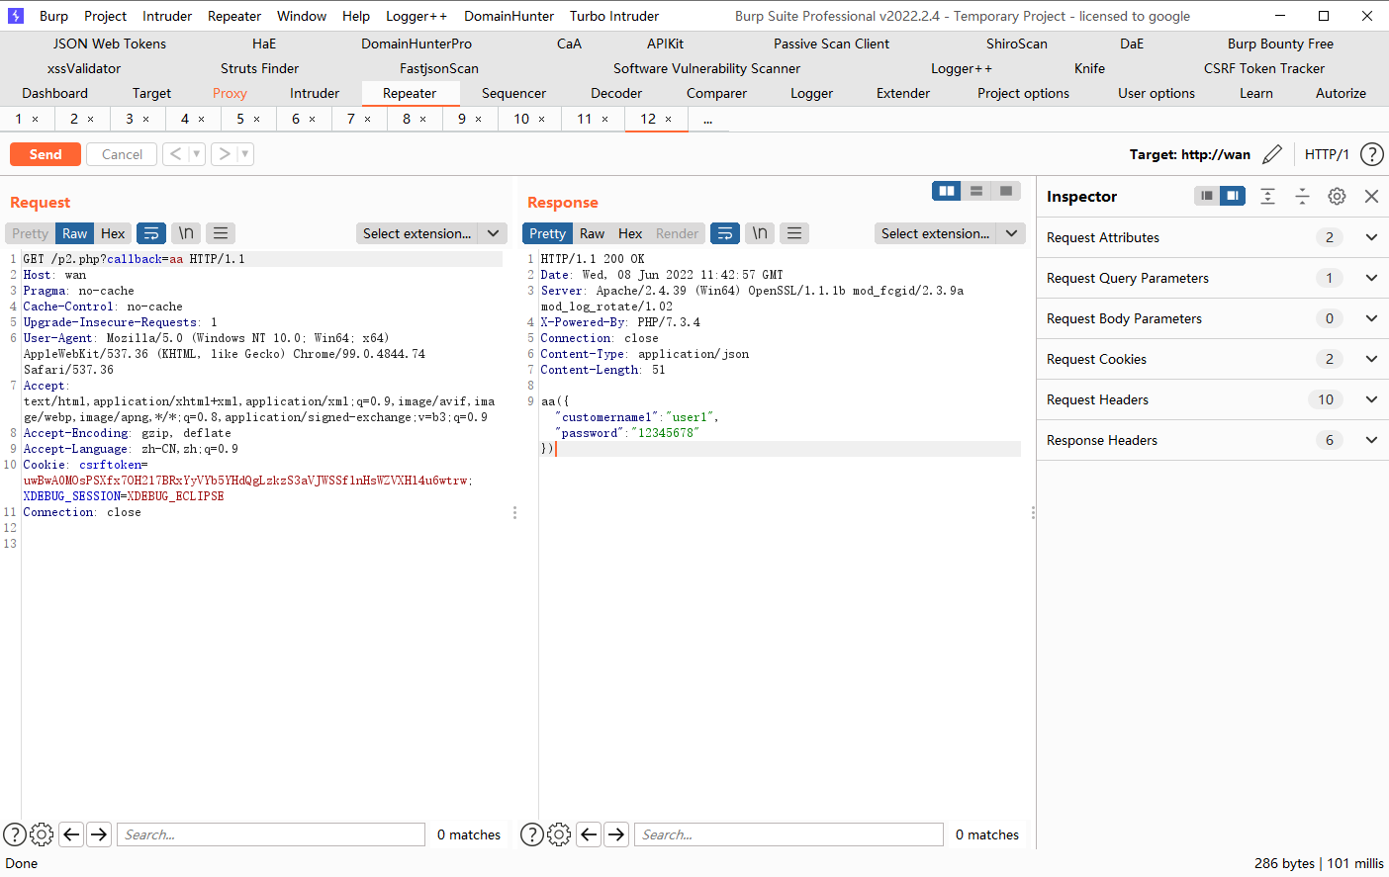Open Request hamburger options menu
Screen dimensions: 1389x877
[x=221, y=233]
